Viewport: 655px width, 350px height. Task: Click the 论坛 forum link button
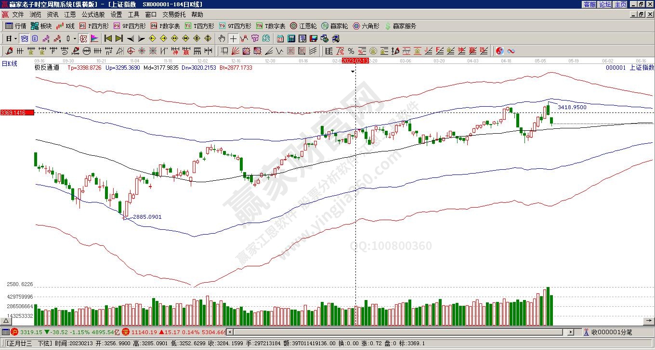(x=605, y=4)
